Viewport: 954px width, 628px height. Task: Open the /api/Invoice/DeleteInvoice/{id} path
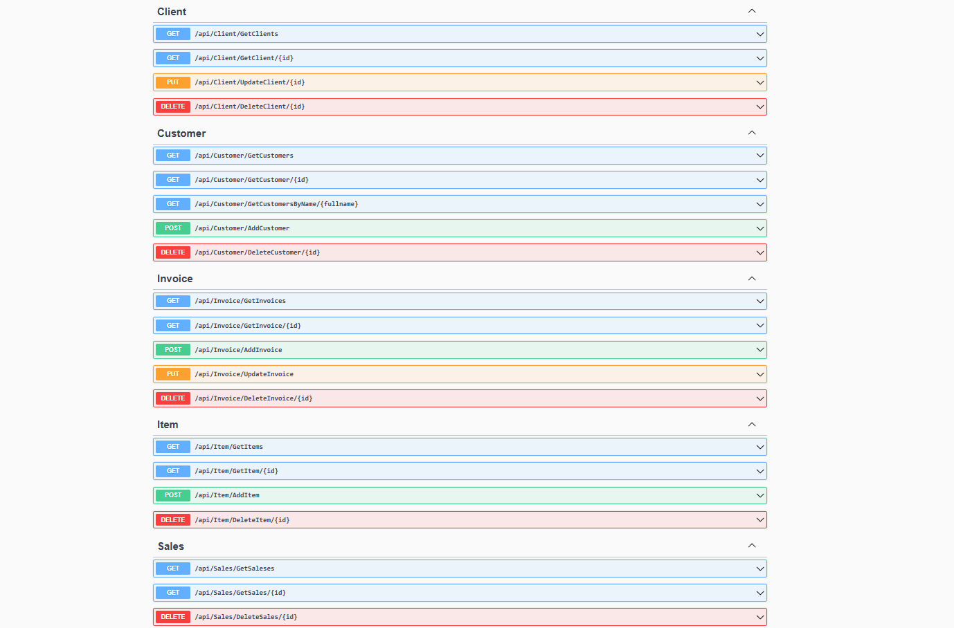point(253,398)
